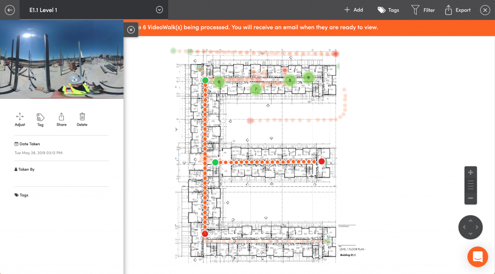Select the Adjust move icon

(x=19, y=120)
